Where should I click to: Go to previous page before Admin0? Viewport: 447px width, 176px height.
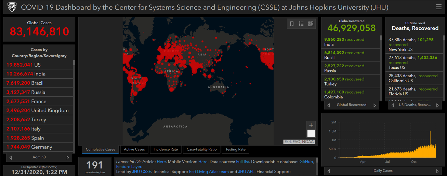tap(11, 158)
